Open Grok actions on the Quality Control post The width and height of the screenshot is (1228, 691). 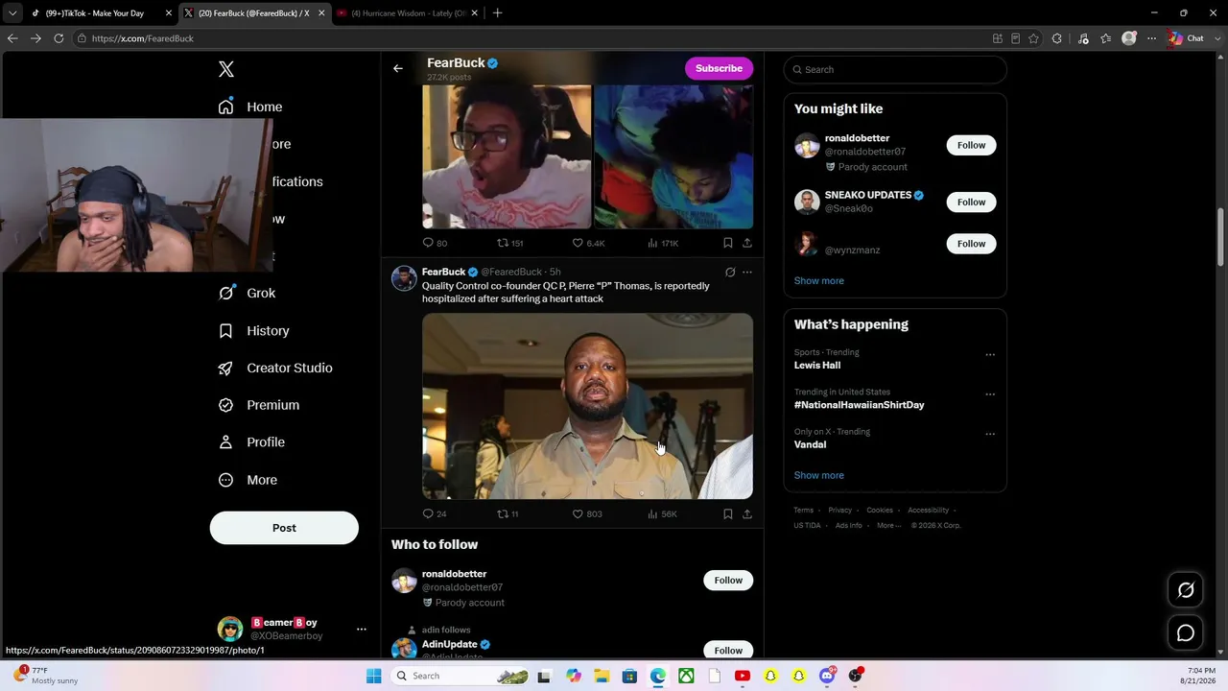730,272
